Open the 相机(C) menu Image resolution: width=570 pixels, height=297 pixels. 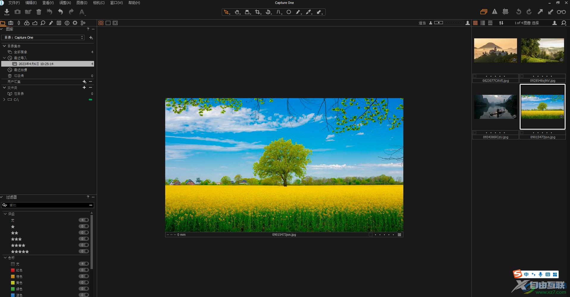point(99,3)
